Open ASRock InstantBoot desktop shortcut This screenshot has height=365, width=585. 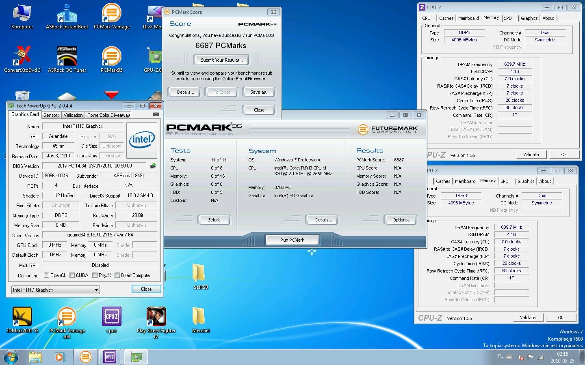pyautogui.click(x=67, y=17)
